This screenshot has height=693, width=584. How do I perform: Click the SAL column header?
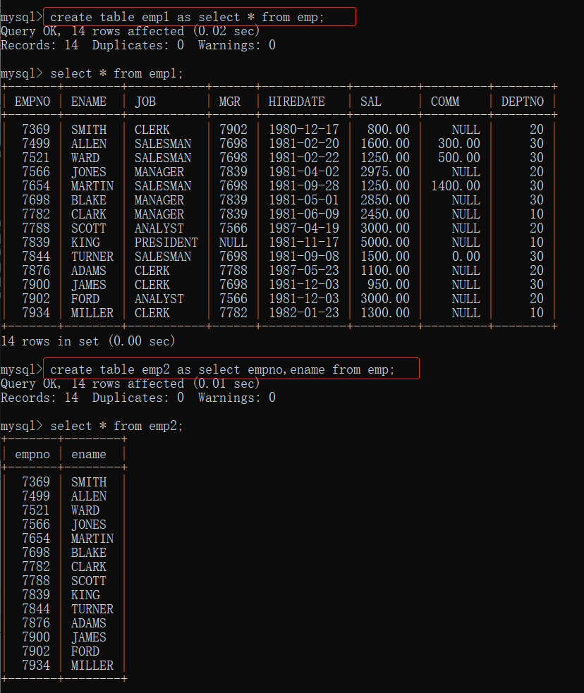pyautogui.click(x=370, y=102)
